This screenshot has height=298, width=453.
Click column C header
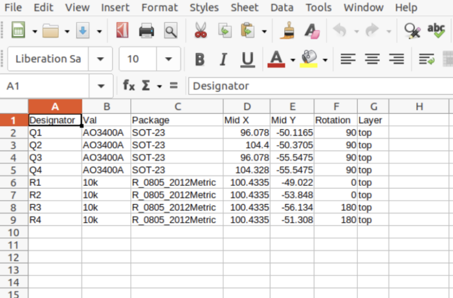177,107
